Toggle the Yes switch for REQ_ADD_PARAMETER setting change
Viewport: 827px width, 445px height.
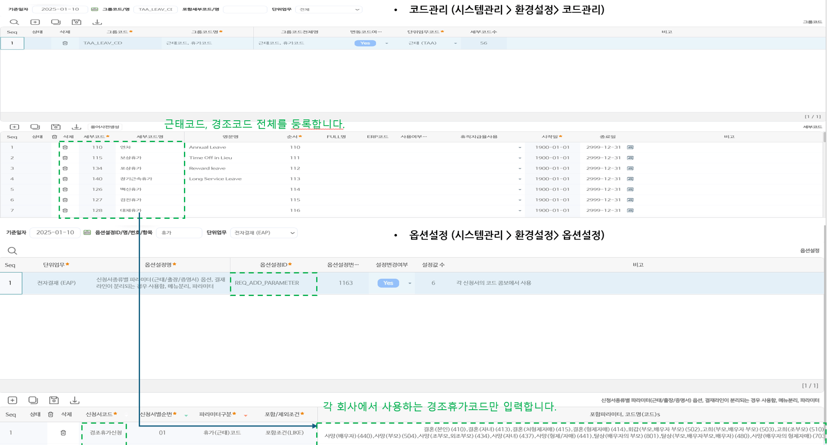[388, 283]
